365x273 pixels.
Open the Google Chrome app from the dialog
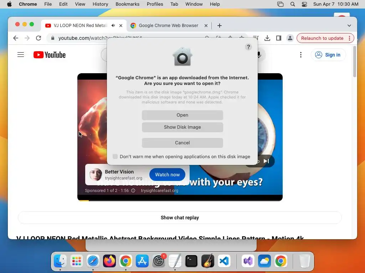182,115
